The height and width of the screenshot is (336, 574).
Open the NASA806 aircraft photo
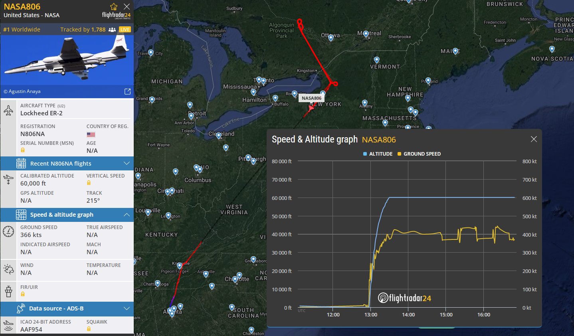click(67, 60)
